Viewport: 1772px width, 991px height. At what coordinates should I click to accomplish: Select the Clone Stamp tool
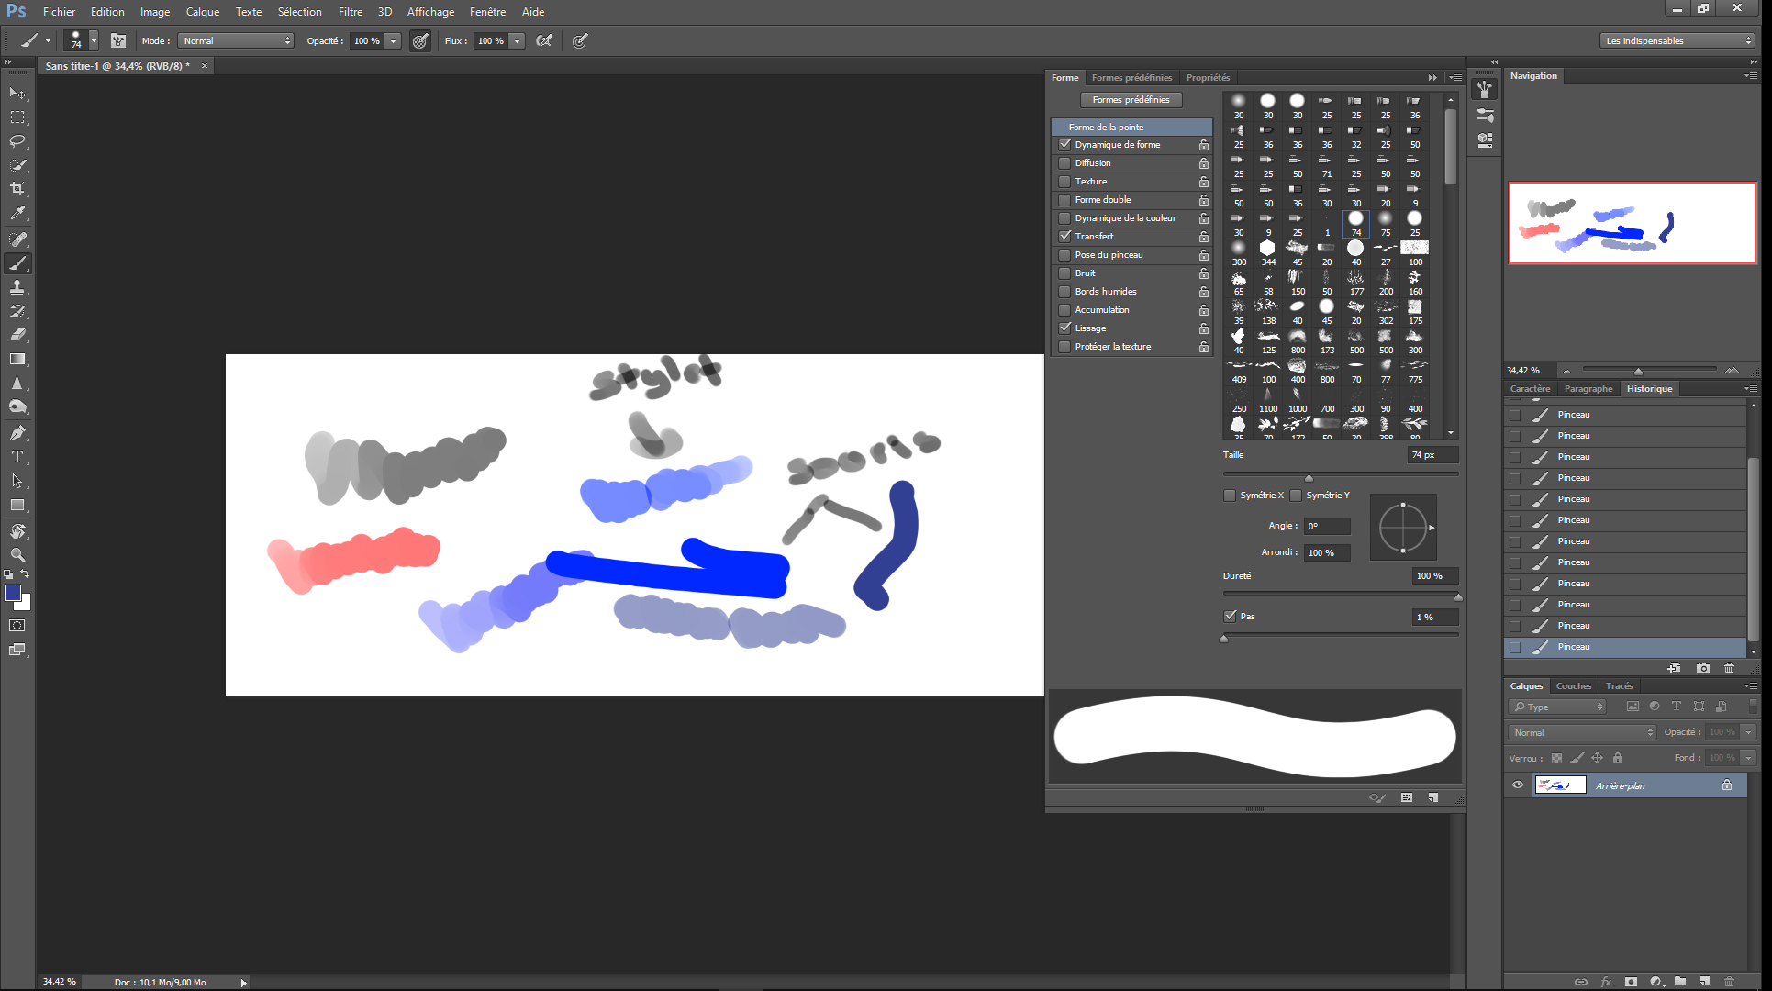coord(17,287)
